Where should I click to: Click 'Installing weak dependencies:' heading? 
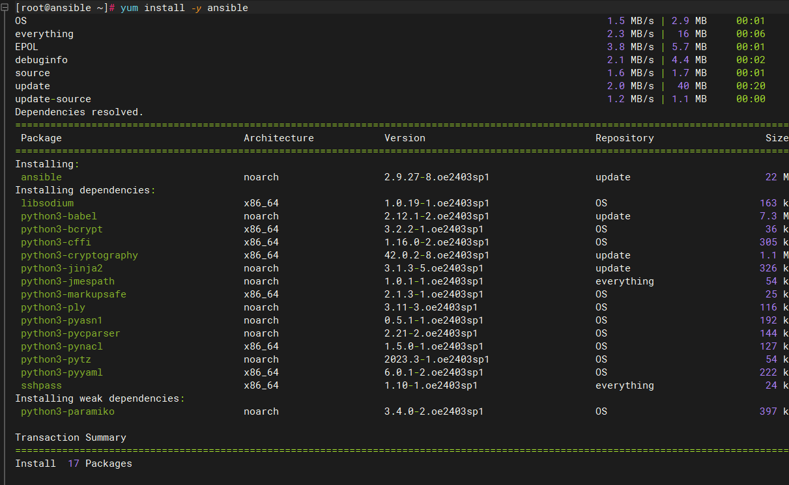[100, 398]
